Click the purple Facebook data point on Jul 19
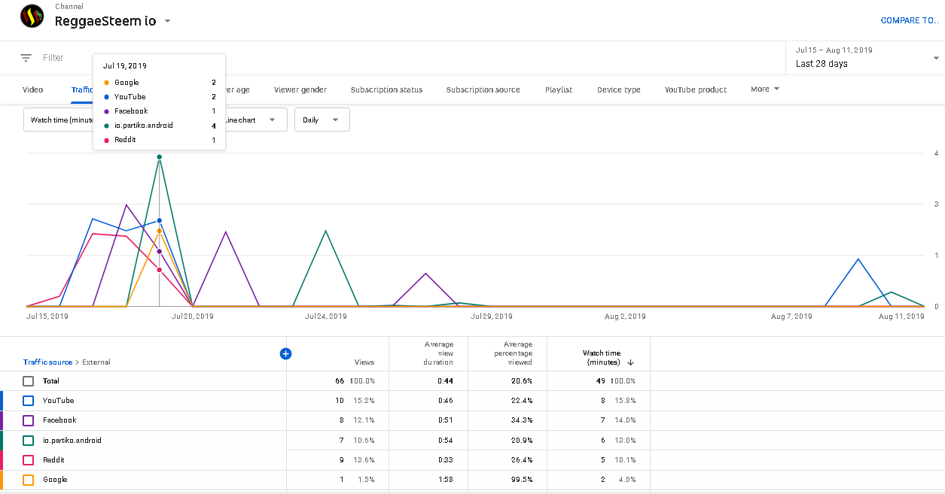945x494 pixels. [159, 252]
